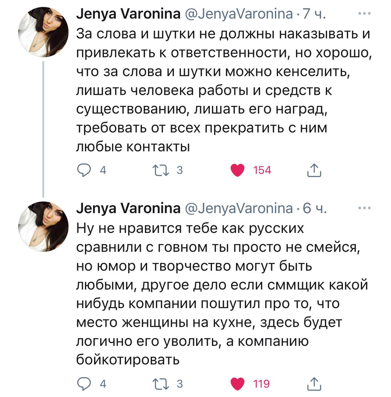Open the avatar beside the 6 ч. tweet
The width and height of the screenshot is (391, 397).
point(43,226)
